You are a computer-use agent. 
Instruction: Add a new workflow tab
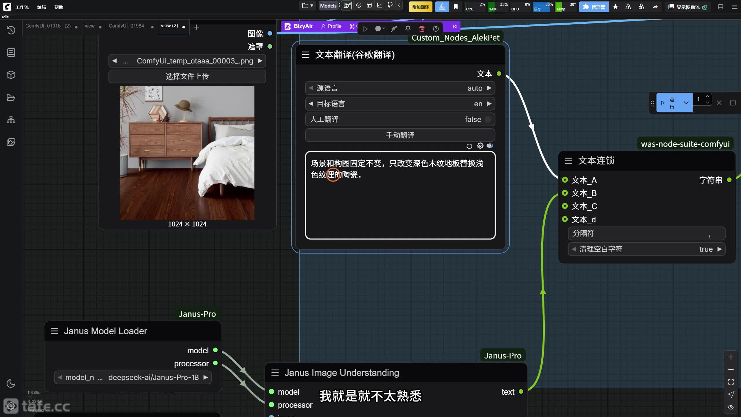(196, 27)
